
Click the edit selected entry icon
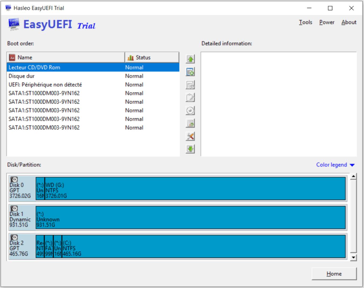(190, 85)
